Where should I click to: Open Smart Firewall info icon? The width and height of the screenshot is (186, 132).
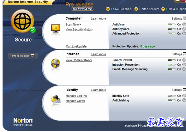(184, 60)
